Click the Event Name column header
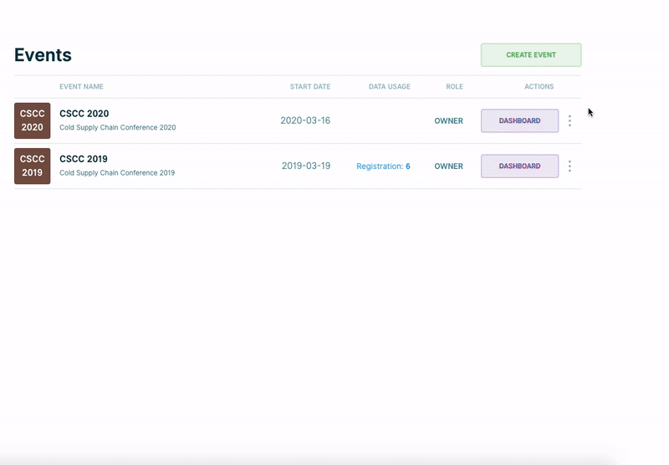The height and width of the screenshot is (465, 669). coord(81,87)
